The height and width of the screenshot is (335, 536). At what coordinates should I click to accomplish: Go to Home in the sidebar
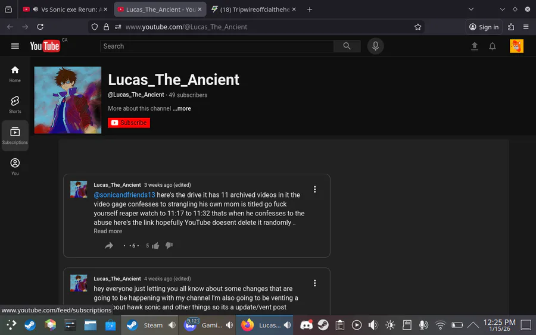(x=15, y=74)
